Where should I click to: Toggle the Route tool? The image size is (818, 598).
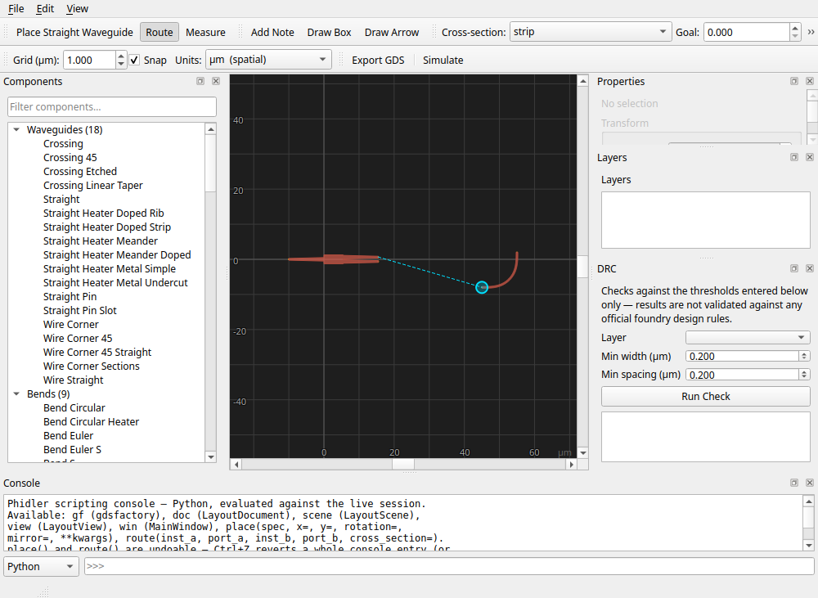point(160,33)
